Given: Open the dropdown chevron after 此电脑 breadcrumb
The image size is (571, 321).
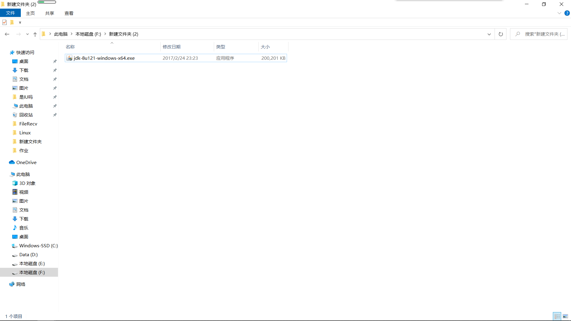Looking at the screenshot, I should (x=72, y=34).
